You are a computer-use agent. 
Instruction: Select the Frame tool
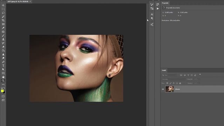[x=3, y=24]
